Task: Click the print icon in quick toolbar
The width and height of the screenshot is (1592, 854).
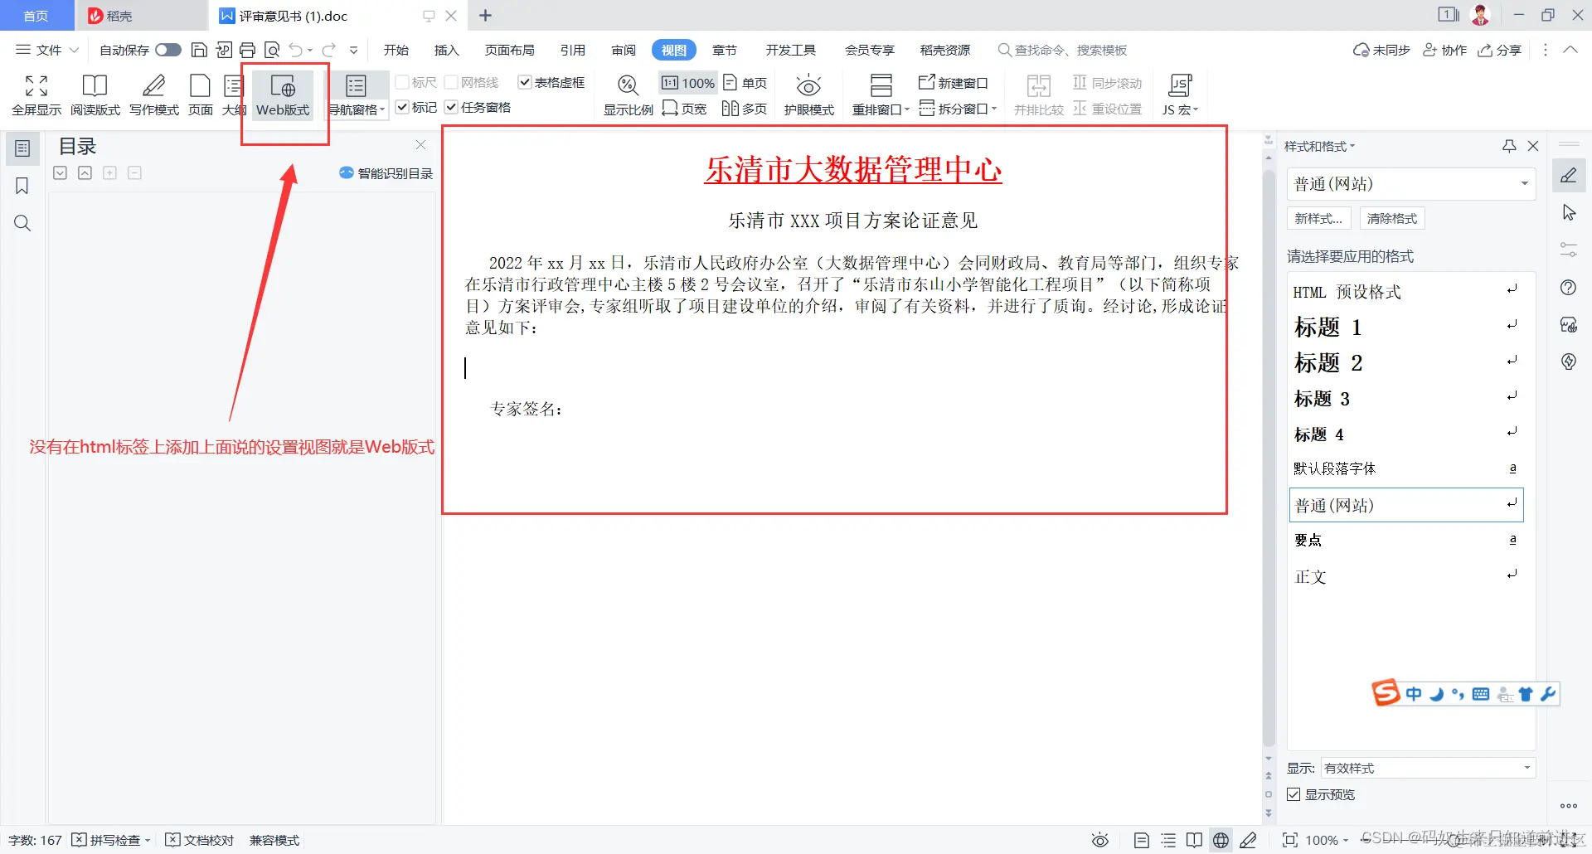Action: 247,50
